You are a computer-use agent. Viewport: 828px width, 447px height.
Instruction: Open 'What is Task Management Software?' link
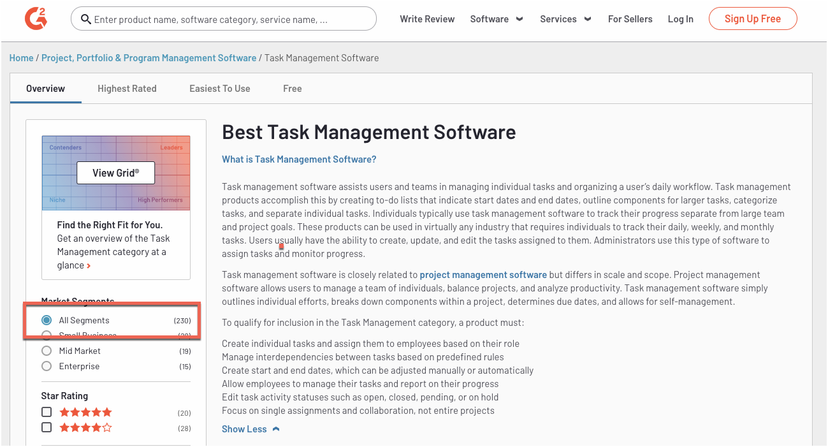pos(299,159)
